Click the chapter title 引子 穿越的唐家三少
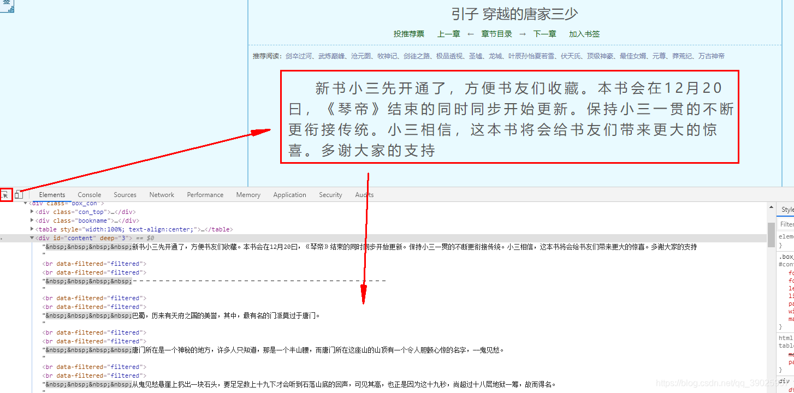The width and height of the screenshot is (794, 393). [514, 14]
